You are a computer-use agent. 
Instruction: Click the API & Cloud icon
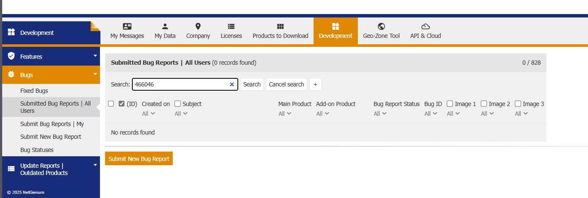(425, 26)
